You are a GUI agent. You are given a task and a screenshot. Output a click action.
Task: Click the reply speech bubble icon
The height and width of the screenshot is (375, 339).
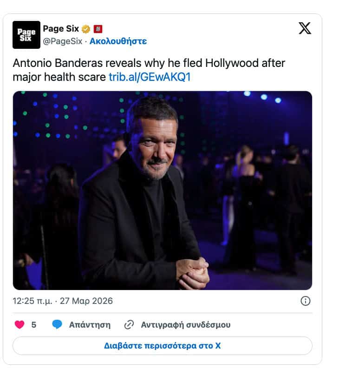(57, 325)
